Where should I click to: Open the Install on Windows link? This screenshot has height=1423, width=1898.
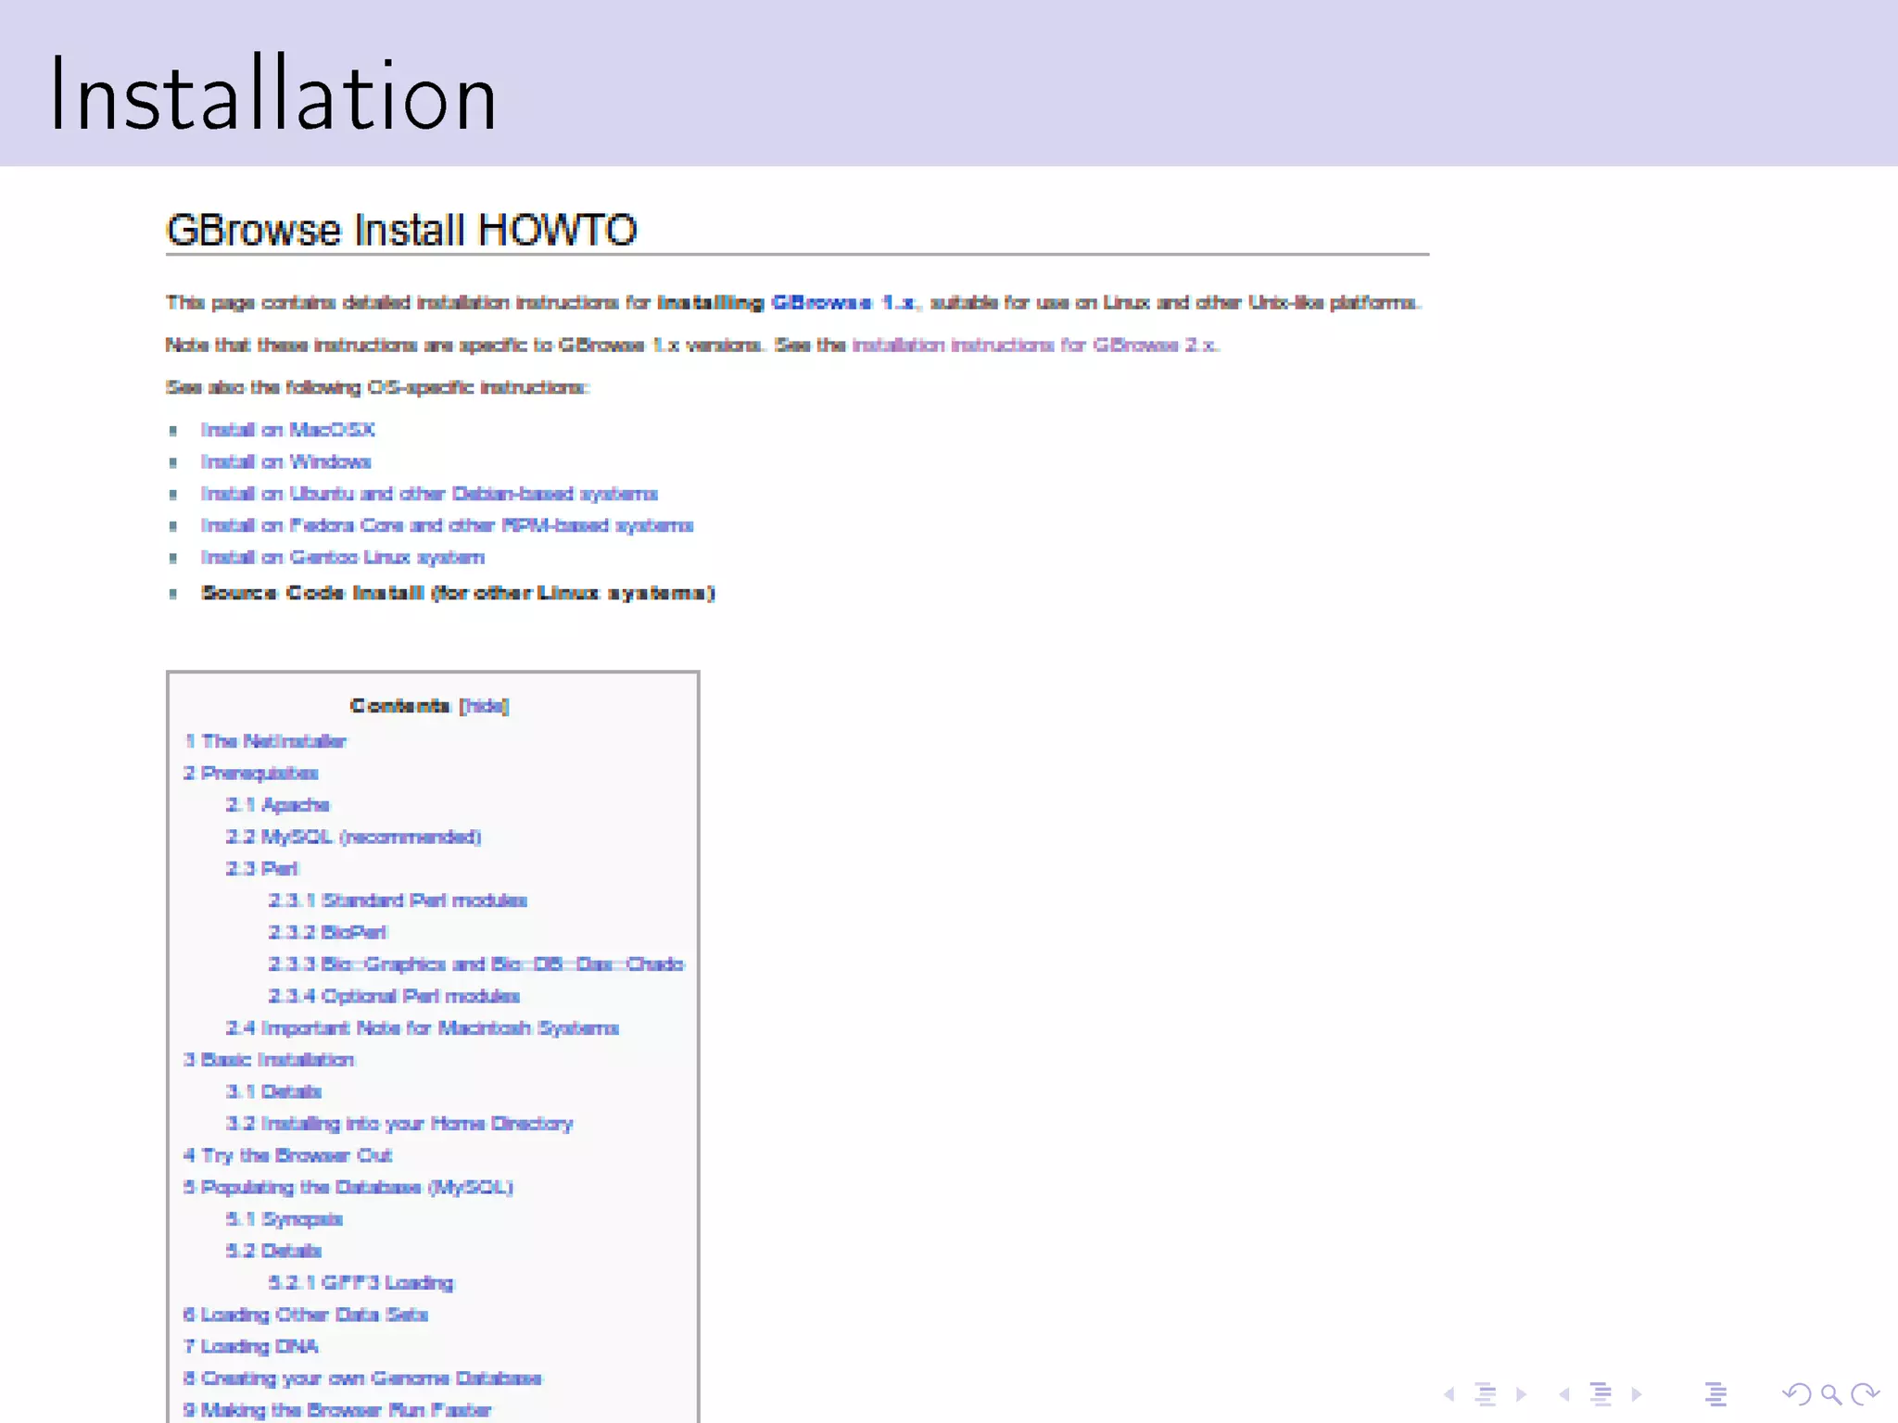285,461
